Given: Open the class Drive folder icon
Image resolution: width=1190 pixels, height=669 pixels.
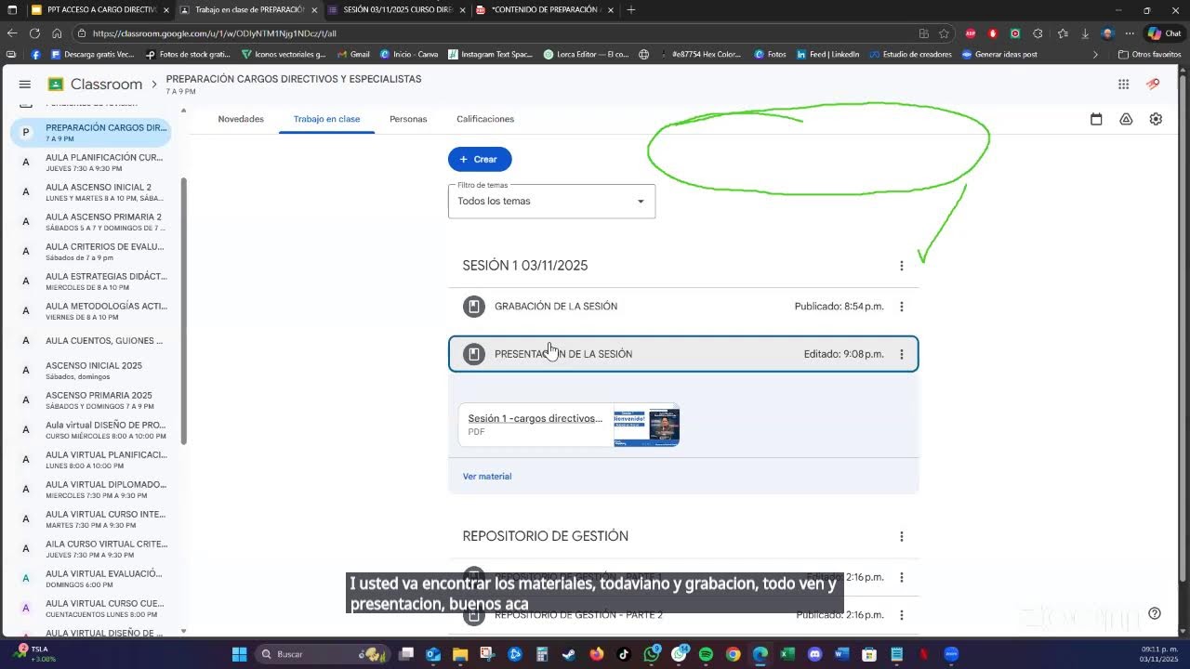Looking at the screenshot, I should pos(1126,119).
